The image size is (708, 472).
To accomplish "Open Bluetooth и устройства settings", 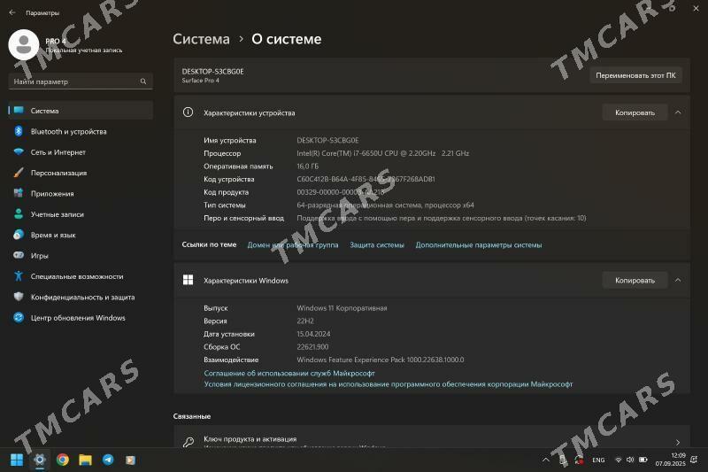I will 68,132.
